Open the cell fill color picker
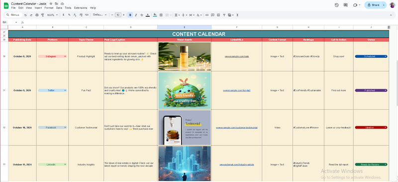The width and height of the screenshot is (398, 182). click(155, 15)
